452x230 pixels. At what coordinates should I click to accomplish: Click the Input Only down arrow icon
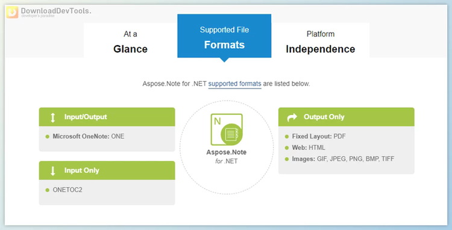52,171
